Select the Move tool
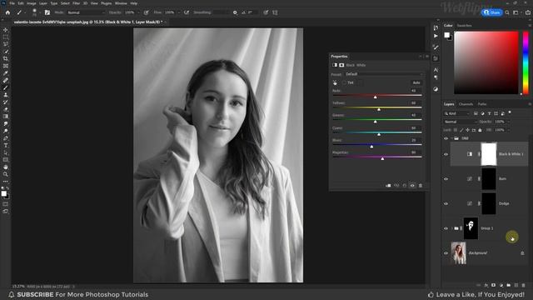The height and width of the screenshot is (300, 533). pyautogui.click(x=6, y=30)
